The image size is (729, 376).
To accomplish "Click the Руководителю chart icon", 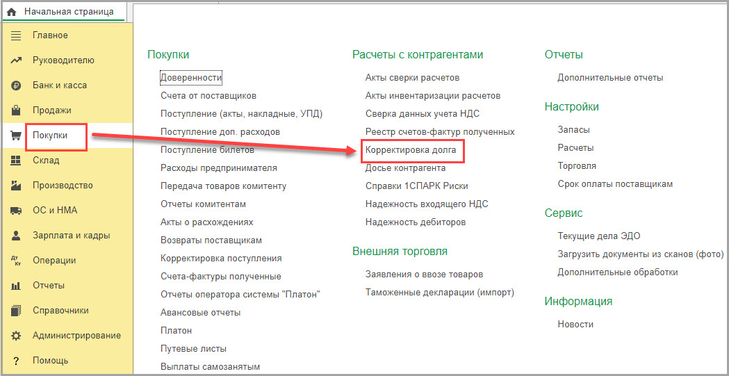I will pos(16,60).
